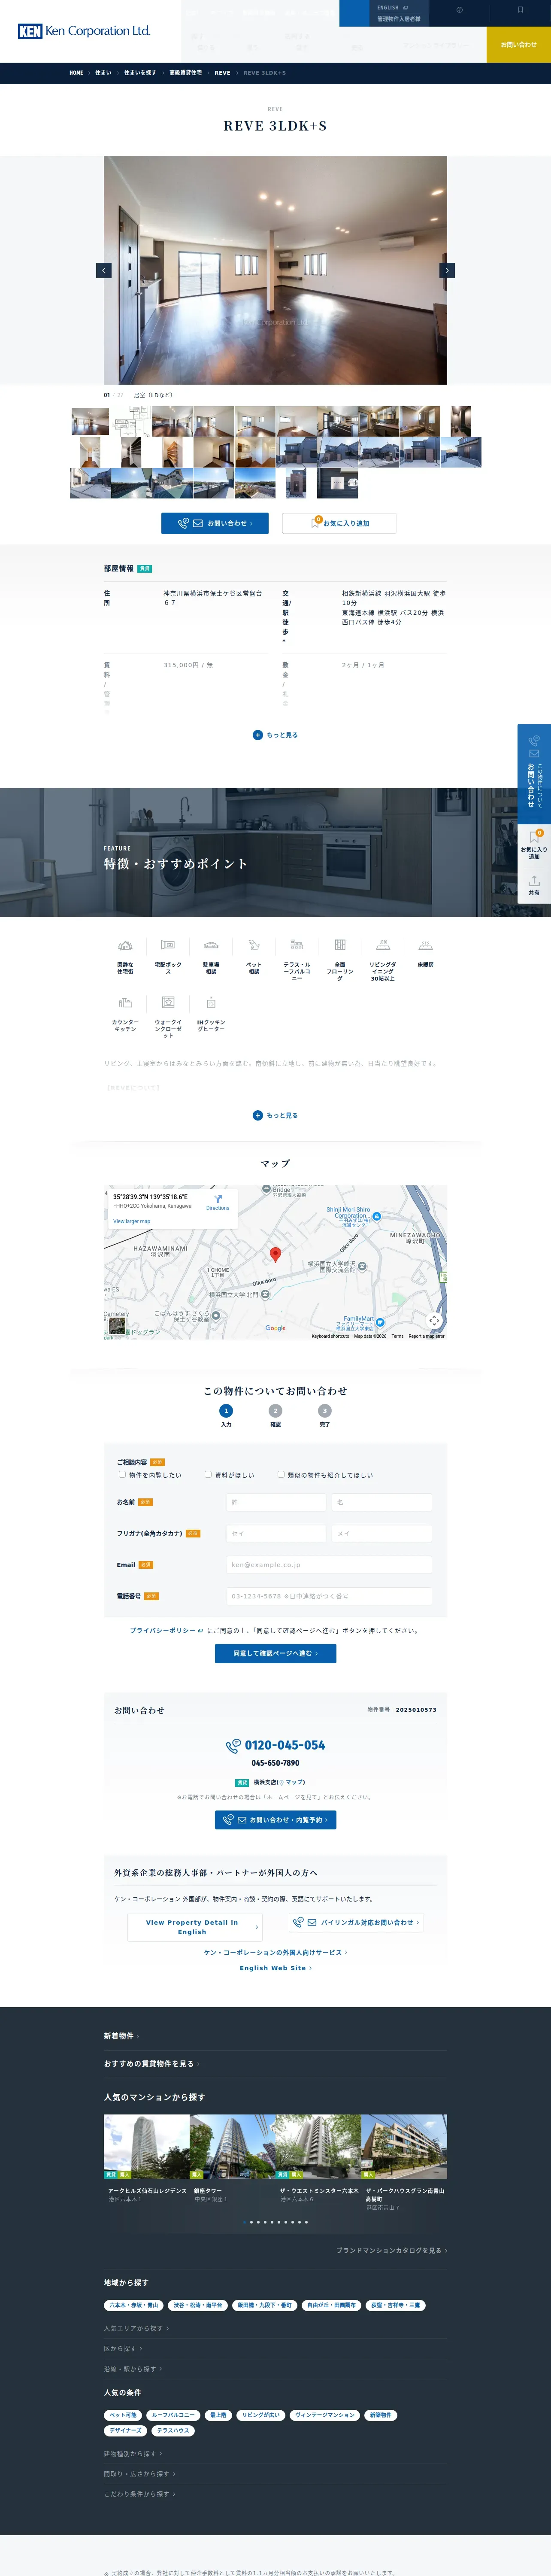Expand おすすめの賃貸物件を見る footer link
This screenshot has width=551, height=2576.
pyautogui.click(x=151, y=2064)
